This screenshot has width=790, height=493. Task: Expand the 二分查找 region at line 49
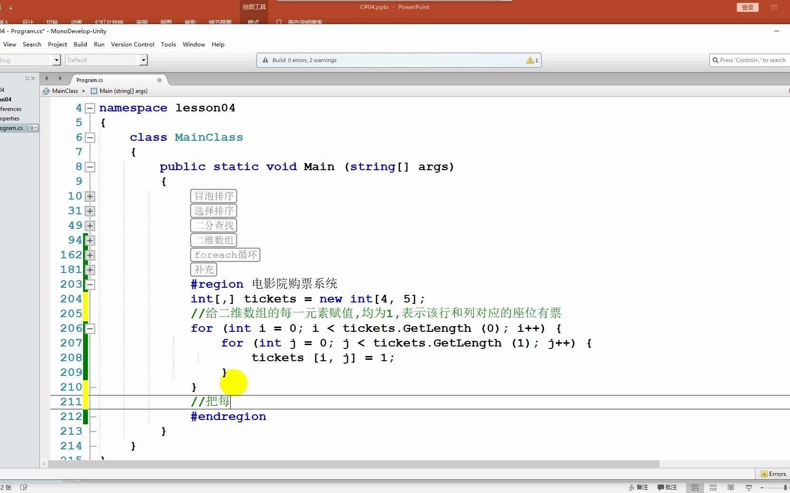pos(90,226)
